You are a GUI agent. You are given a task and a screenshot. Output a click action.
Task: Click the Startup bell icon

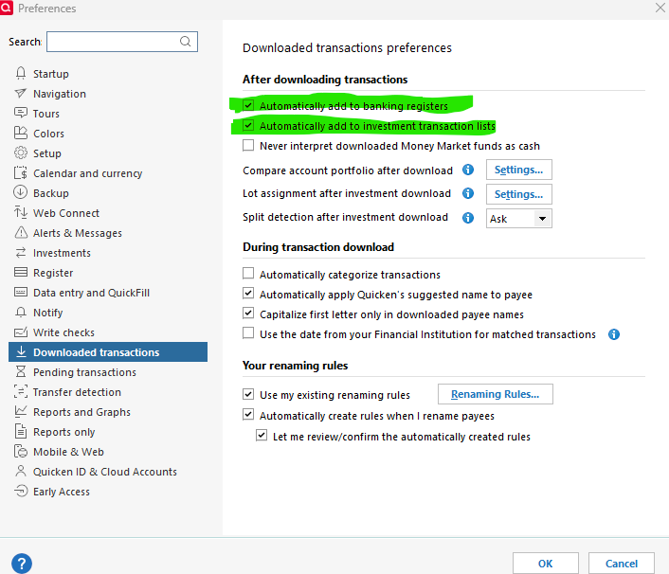pyautogui.click(x=21, y=73)
